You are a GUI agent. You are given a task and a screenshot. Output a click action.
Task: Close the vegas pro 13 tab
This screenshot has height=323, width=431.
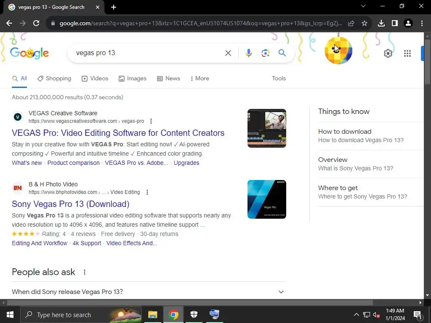98,7
